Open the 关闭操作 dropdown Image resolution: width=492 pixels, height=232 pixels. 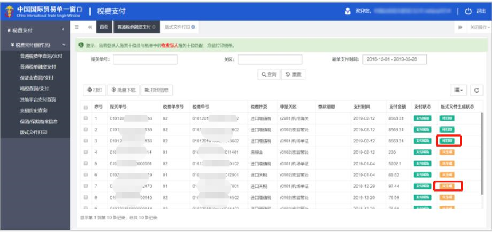coord(479,27)
